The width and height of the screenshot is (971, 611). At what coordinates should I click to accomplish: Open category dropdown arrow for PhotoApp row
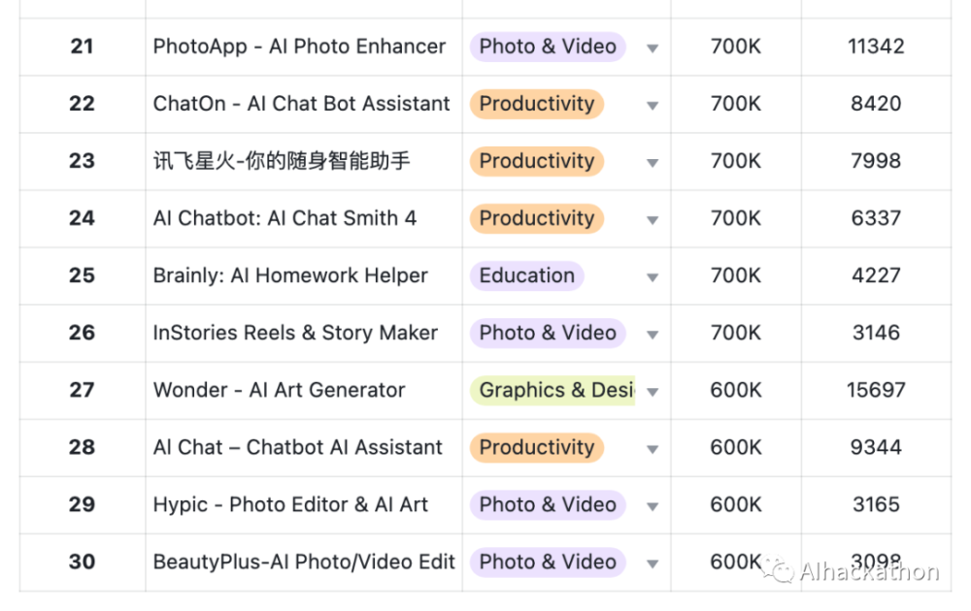[653, 48]
